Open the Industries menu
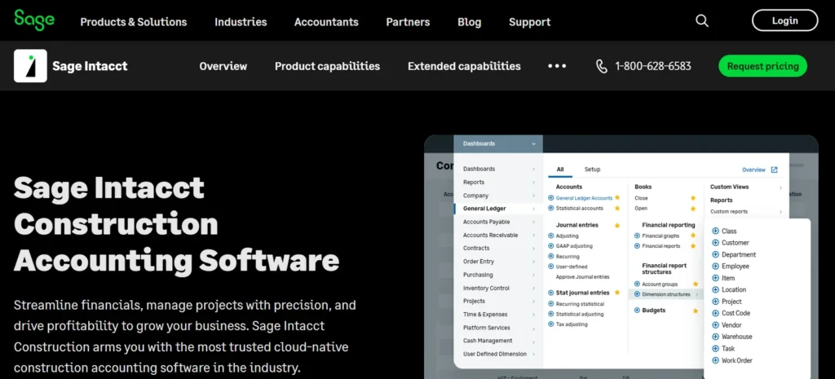 pyautogui.click(x=241, y=22)
